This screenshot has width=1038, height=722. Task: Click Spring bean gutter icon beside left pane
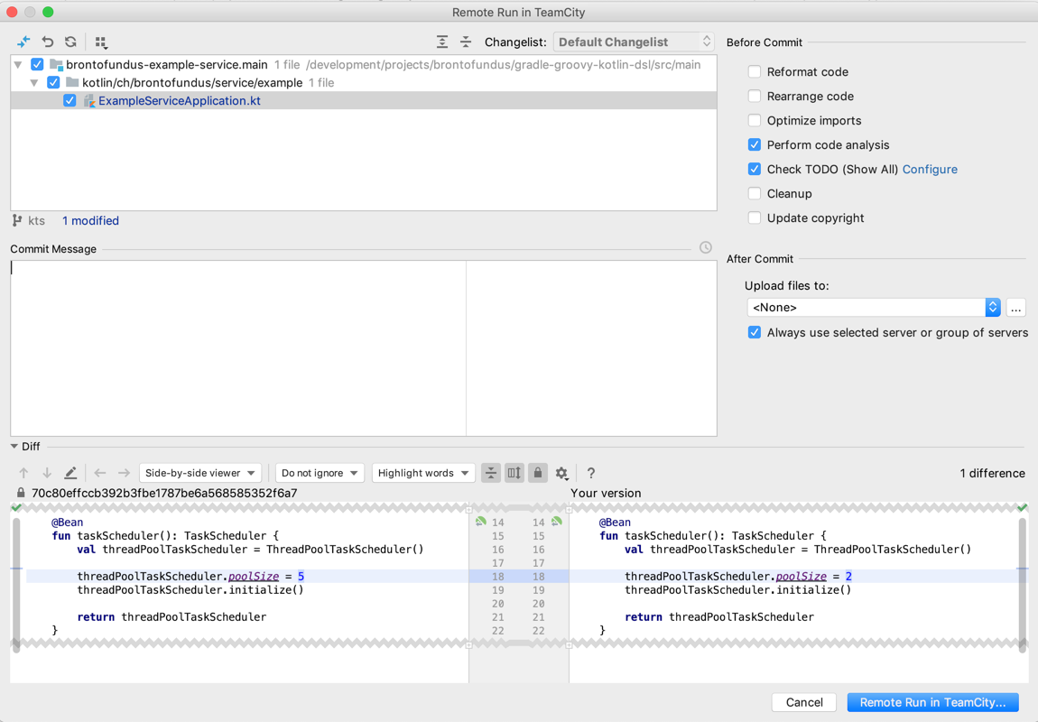pos(480,522)
